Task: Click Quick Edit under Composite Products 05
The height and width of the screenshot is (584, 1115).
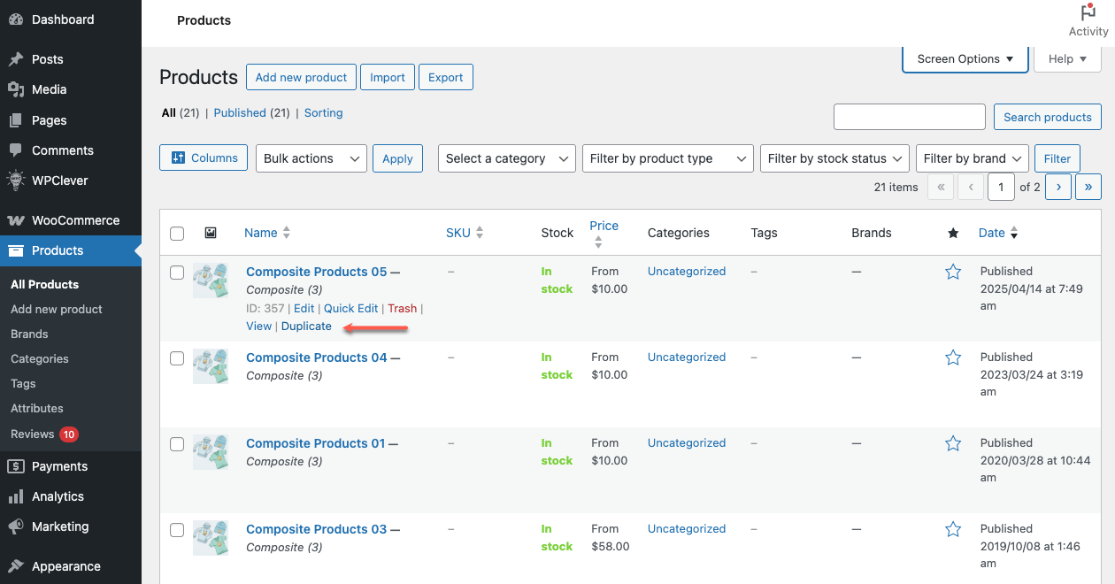Action: (350, 308)
